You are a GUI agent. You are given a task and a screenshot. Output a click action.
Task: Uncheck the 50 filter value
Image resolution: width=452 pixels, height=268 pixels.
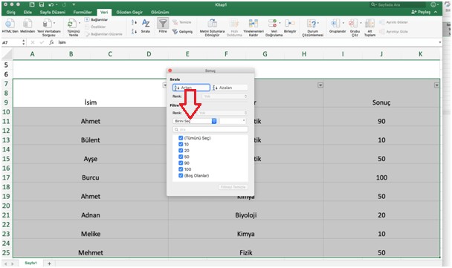click(x=181, y=157)
